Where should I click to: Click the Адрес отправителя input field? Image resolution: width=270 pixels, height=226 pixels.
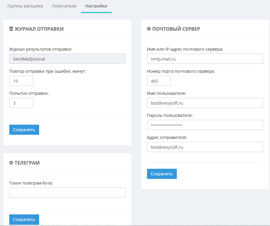tap(205, 147)
